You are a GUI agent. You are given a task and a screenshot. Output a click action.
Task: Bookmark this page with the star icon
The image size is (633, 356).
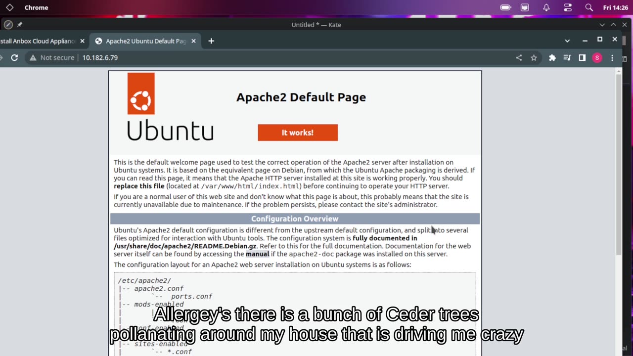[x=534, y=58]
